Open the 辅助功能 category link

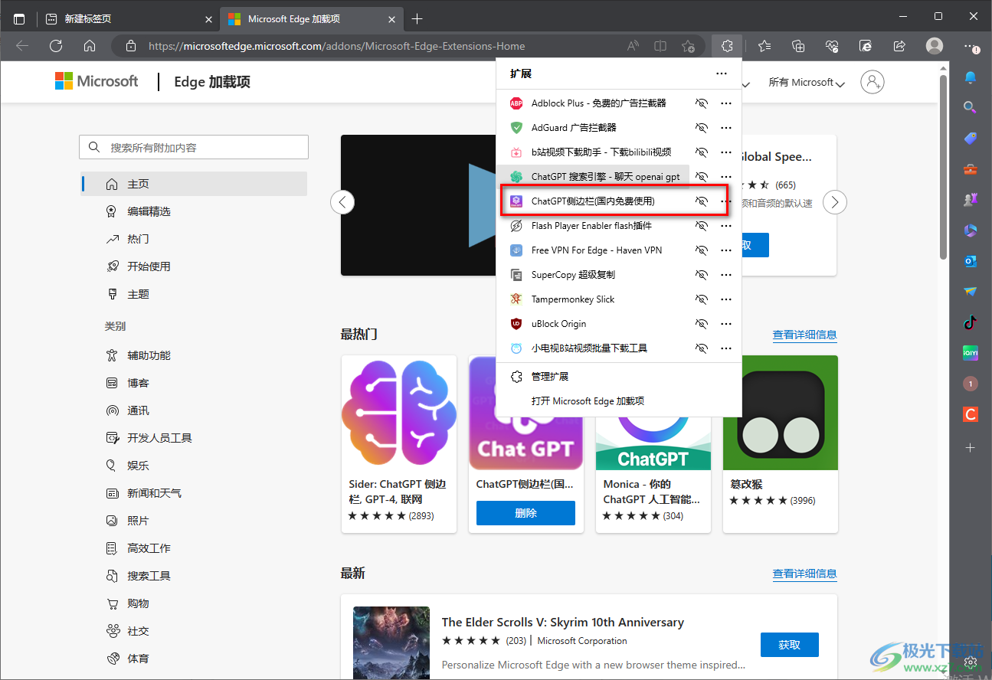pos(149,355)
